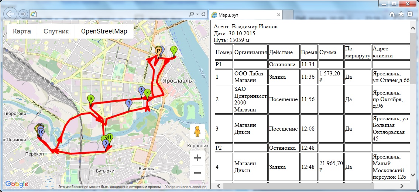The width and height of the screenshot is (419, 192).
Task: Switch map to Спутник view
Action: tap(56, 31)
